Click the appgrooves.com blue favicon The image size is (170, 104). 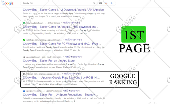click(x=24, y=91)
